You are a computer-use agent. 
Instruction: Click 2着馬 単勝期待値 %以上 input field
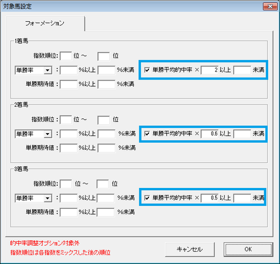tap(69, 148)
